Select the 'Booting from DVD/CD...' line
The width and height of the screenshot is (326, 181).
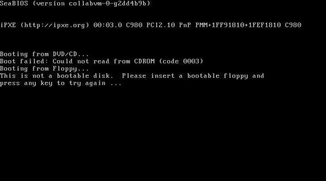[x=44, y=54]
